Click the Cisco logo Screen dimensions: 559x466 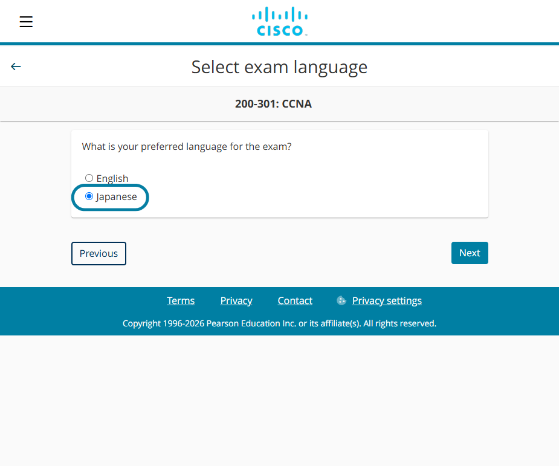279,21
